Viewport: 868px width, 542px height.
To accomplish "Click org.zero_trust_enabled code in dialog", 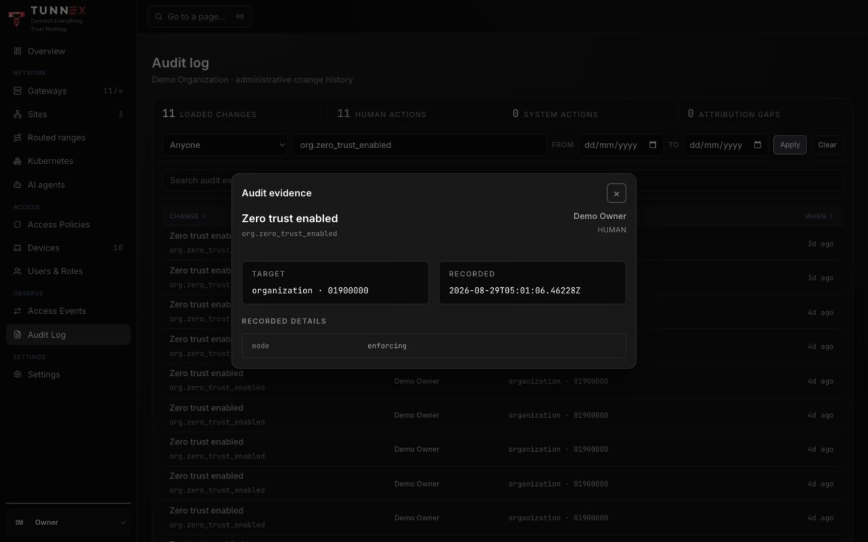I will (x=289, y=234).
